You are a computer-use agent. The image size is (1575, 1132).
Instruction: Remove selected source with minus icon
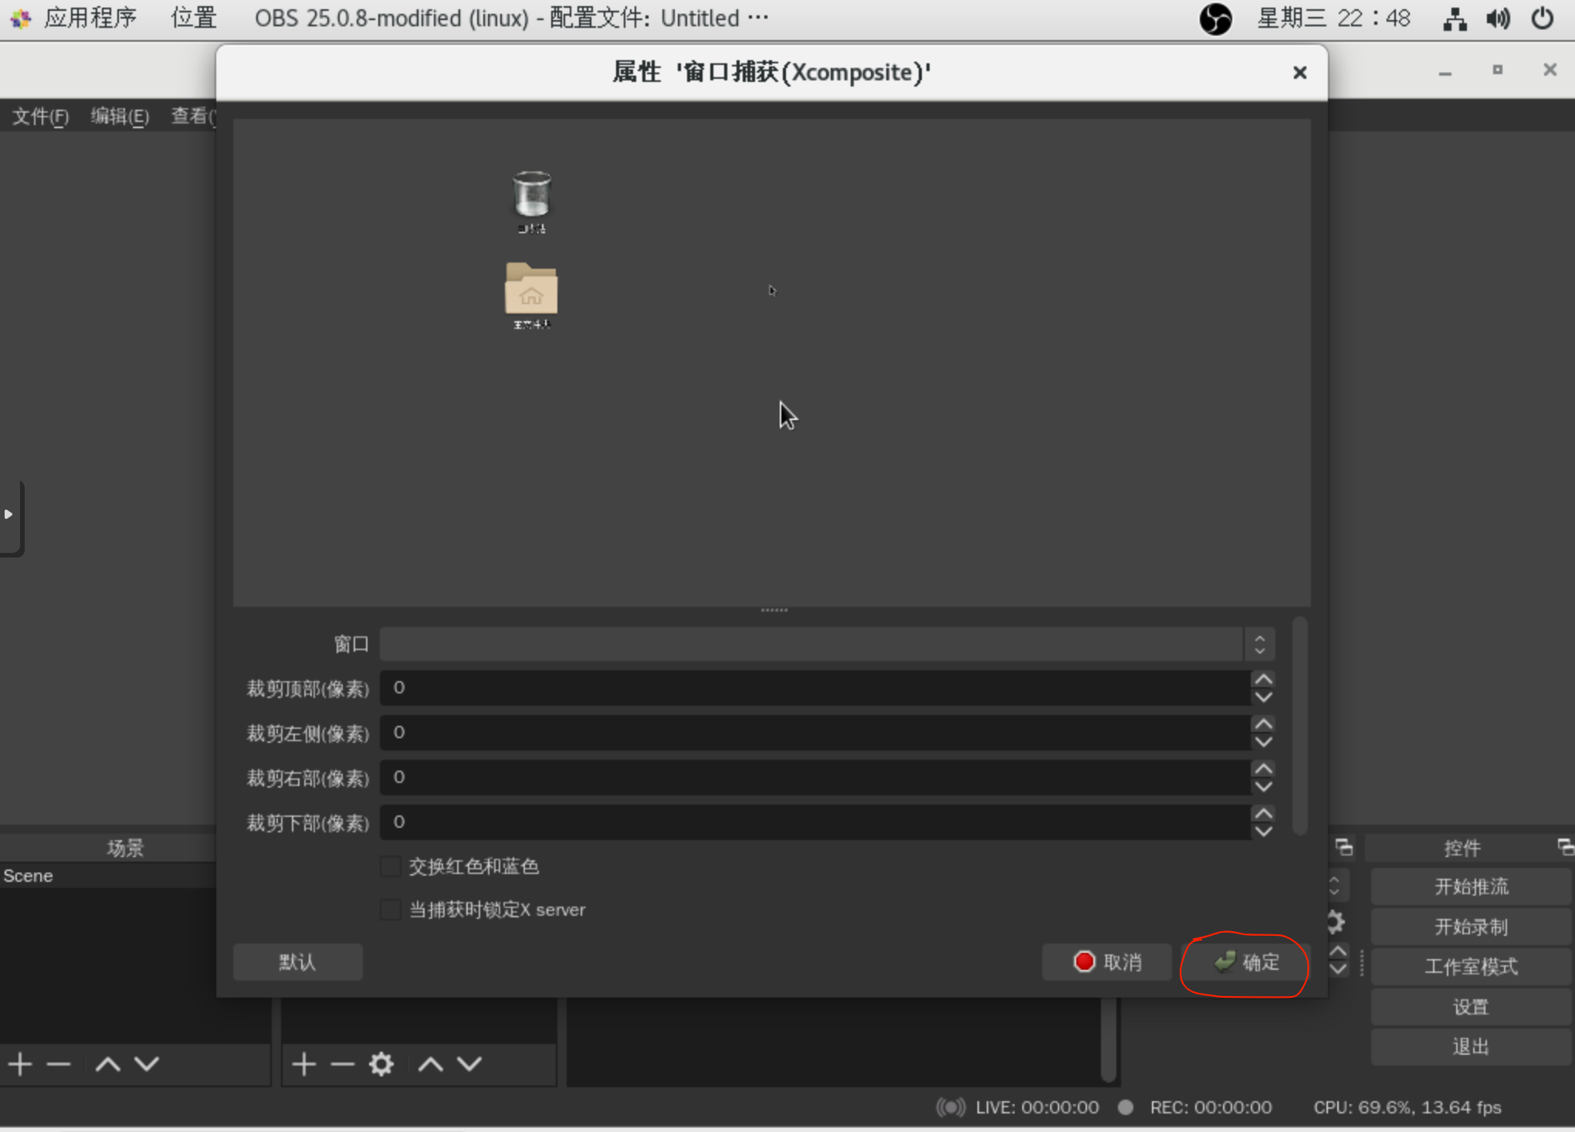tap(342, 1064)
